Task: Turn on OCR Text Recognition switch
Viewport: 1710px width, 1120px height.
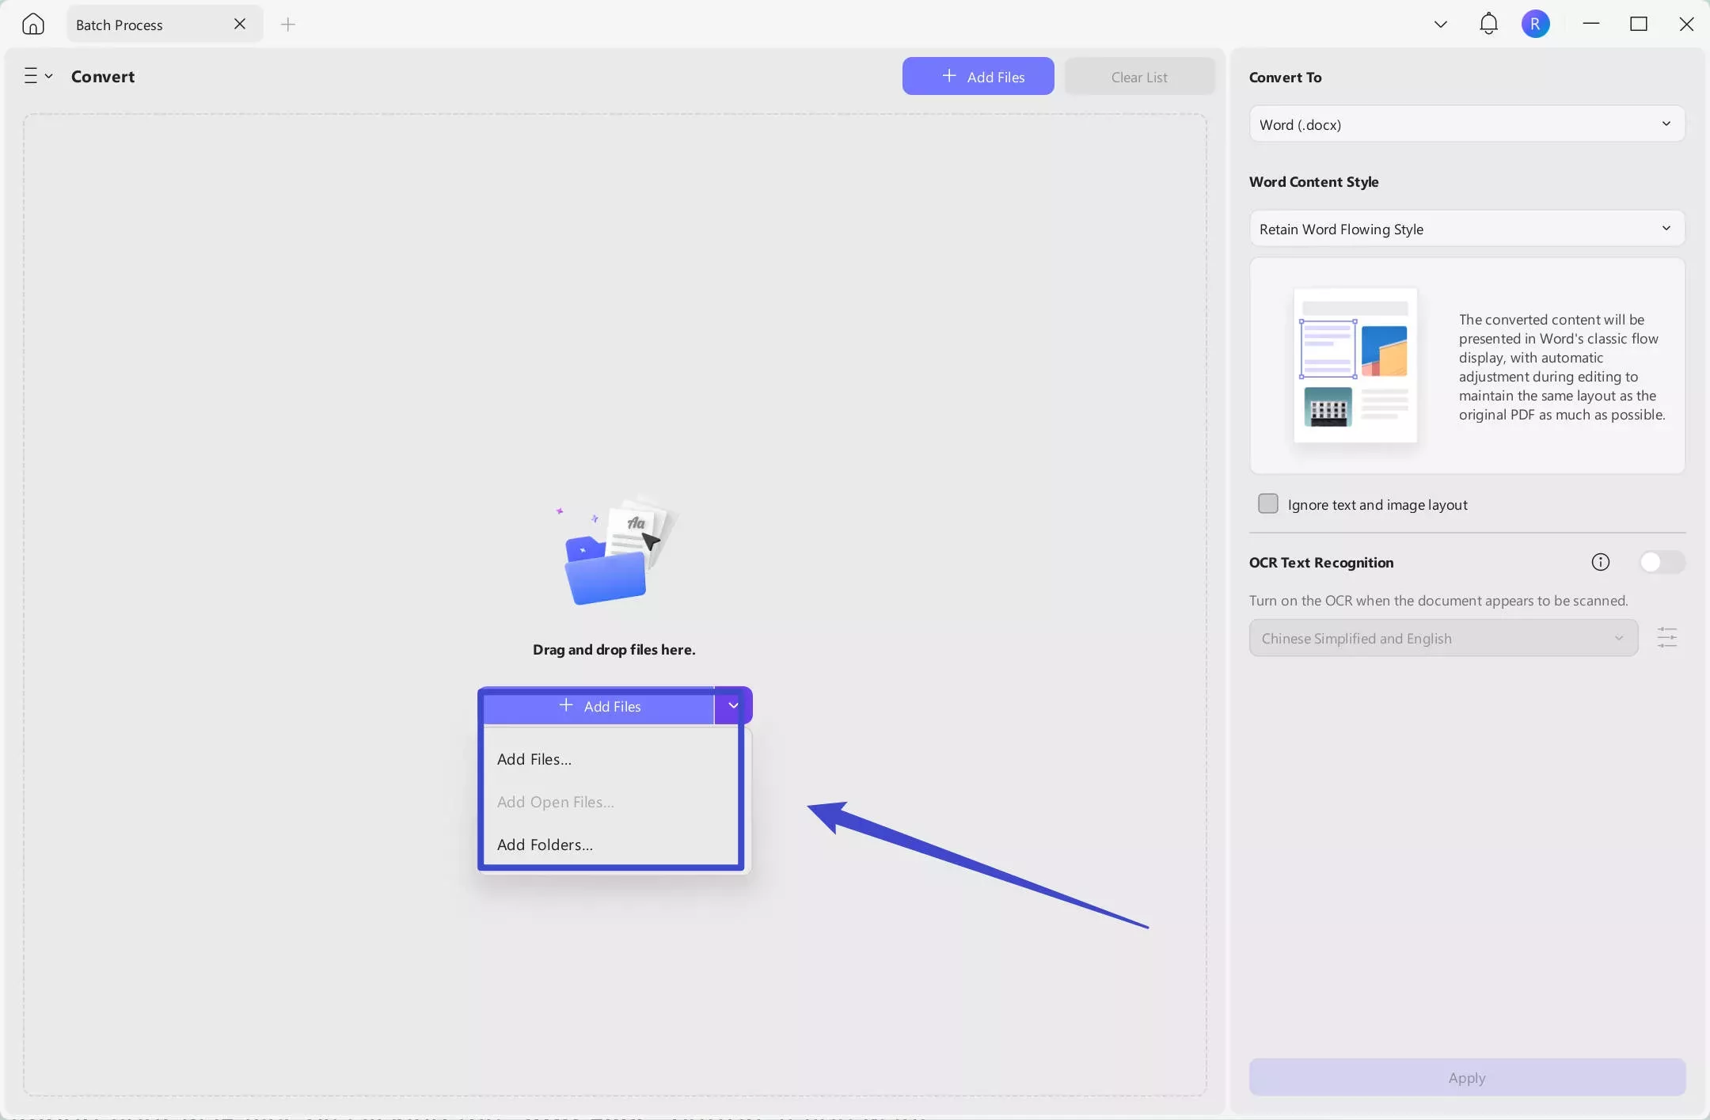Action: pyautogui.click(x=1661, y=562)
